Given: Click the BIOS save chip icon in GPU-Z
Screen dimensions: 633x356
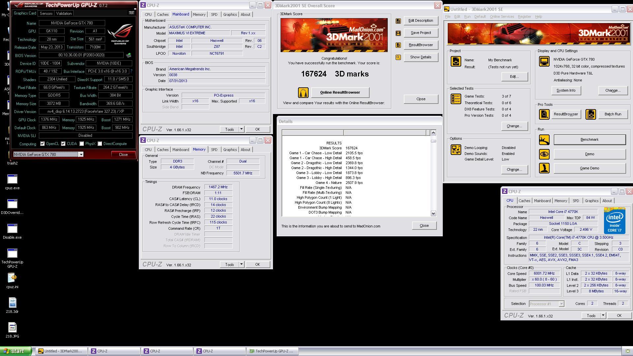Looking at the screenshot, I should click(129, 55).
